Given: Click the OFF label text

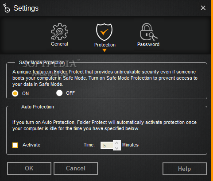Looking at the screenshot, I should [x=70, y=93].
